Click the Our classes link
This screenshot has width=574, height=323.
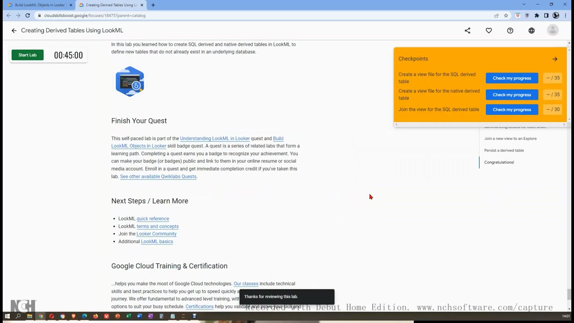tap(246, 284)
